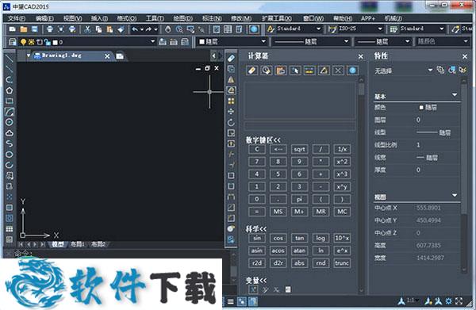The image size is (476, 310).
Task: Open a drawing with the folder icon
Action: coord(24,29)
